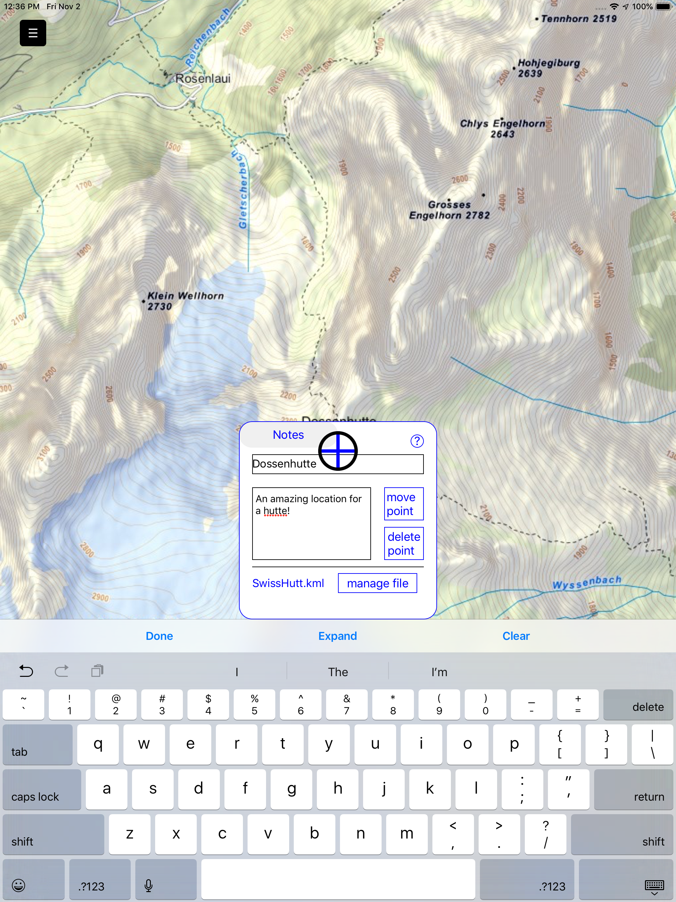Tap the keyboard redo arrow icon
Screen dimensions: 676x902
pyautogui.click(x=62, y=671)
